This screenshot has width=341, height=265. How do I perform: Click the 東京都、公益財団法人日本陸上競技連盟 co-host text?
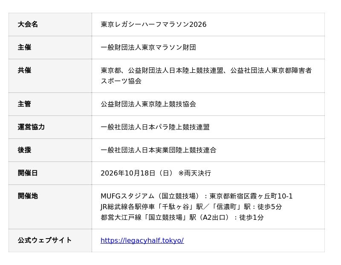pos(162,70)
